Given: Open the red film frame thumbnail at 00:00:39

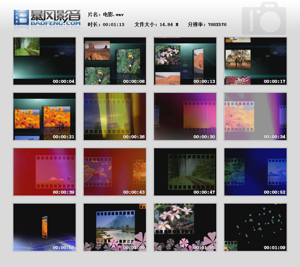Looking at the screenshot, I should click(44, 172).
